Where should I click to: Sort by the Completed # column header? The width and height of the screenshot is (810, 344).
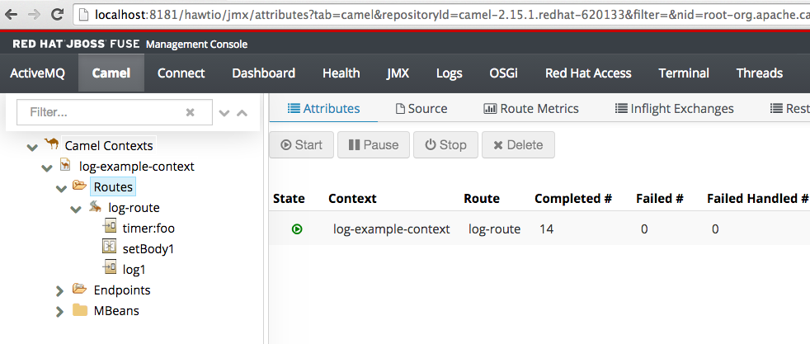pyautogui.click(x=573, y=199)
